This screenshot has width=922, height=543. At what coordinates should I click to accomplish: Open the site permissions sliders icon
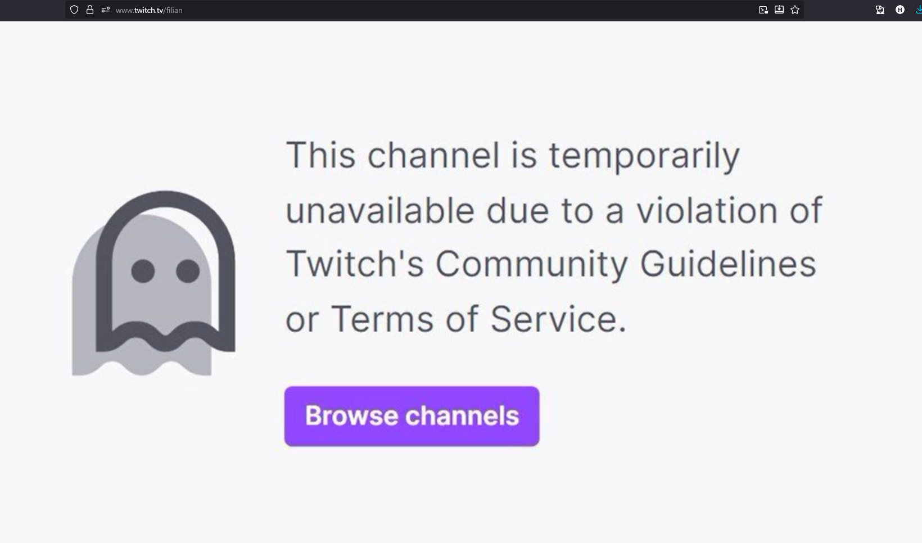click(x=105, y=10)
